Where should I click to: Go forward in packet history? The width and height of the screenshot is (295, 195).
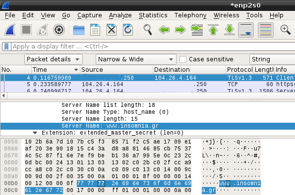click(180, 30)
